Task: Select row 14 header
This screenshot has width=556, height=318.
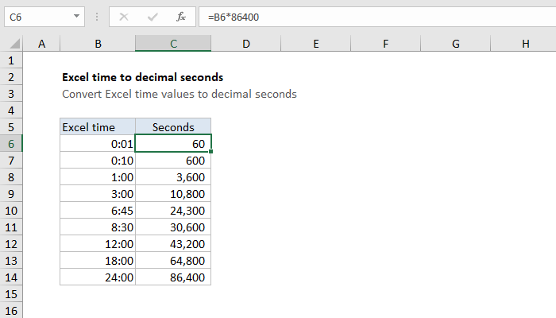Action: (x=11, y=277)
